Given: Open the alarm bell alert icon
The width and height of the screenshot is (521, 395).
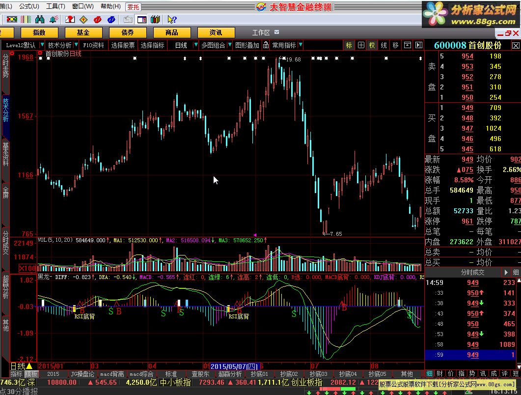Looking at the screenshot, I should [54, 20].
